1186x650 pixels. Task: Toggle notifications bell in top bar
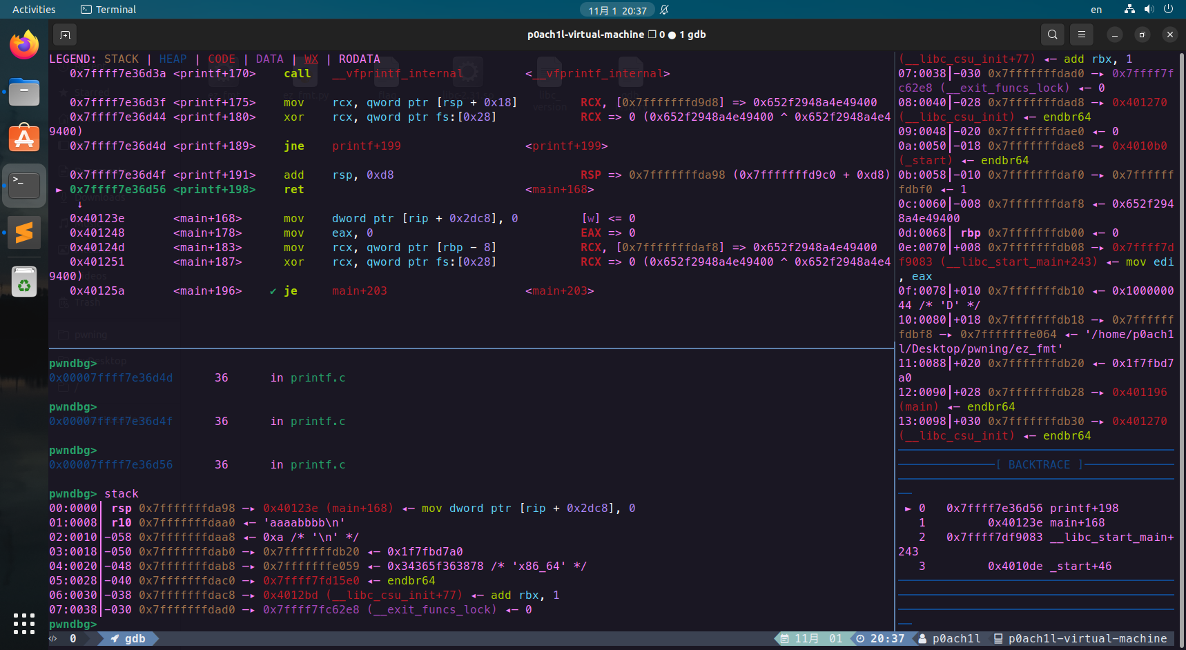coord(664,10)
